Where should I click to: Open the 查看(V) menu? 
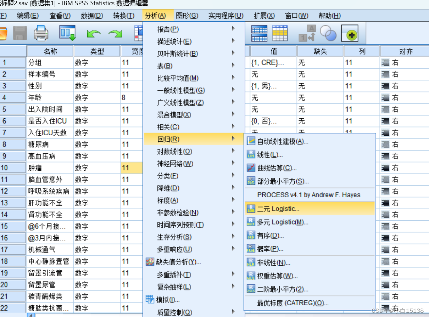[x=60, y=16]
